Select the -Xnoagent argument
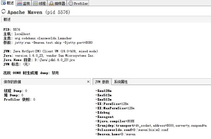The height and width of the screenshot is (139, 211). (x=105, y=117)
